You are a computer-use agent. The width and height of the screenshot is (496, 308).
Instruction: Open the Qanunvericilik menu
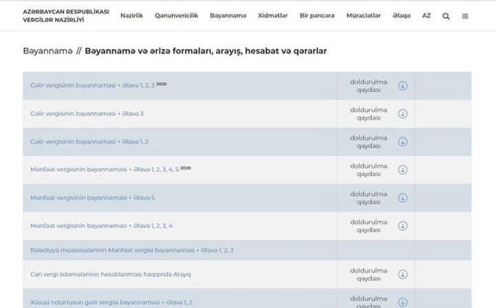[176, 15]
